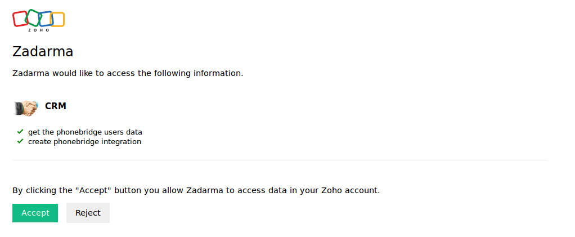
Task: Click the CRM handshake icon
Action: tap(26, 106)
